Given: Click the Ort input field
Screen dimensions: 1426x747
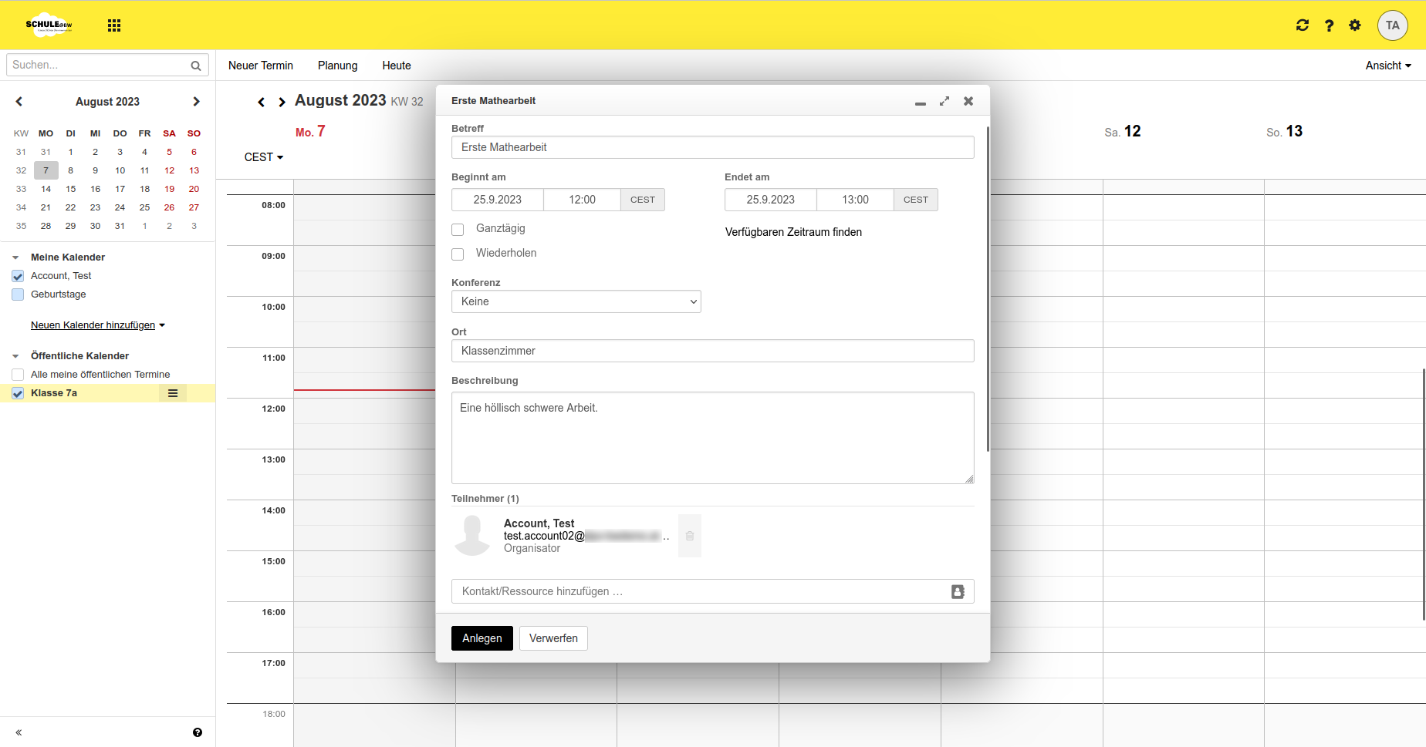Looking at the screenshot, I should 712,351.
